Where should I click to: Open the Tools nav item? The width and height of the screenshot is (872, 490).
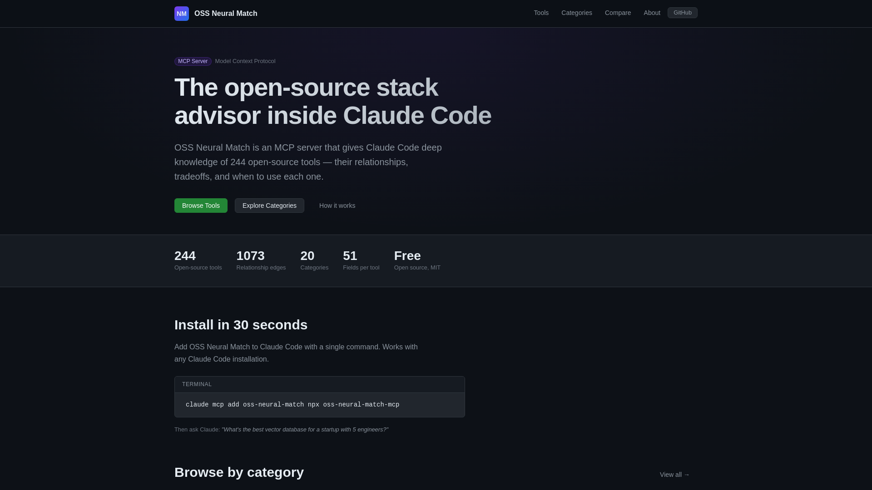(541, 13)
